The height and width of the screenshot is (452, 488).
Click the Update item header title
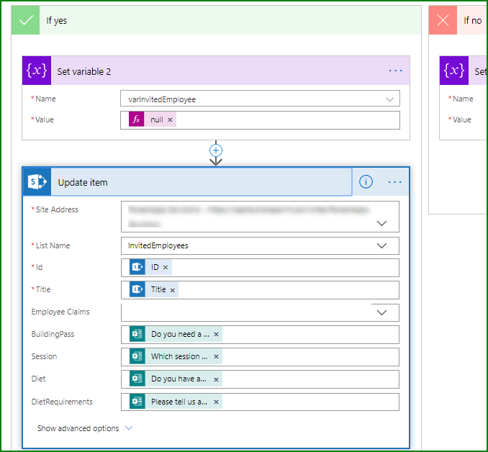coord(83,182)
